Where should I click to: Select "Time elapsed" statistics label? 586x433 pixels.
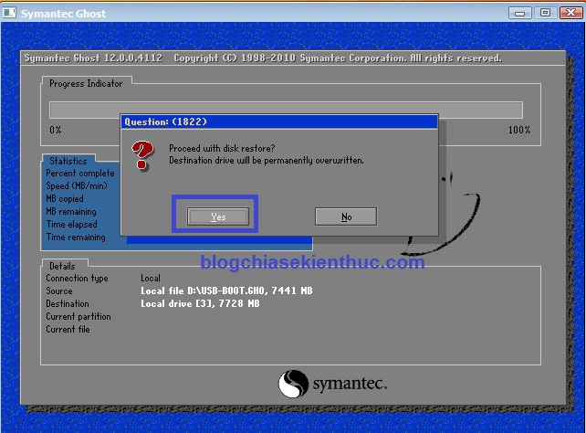pos(72,224)
